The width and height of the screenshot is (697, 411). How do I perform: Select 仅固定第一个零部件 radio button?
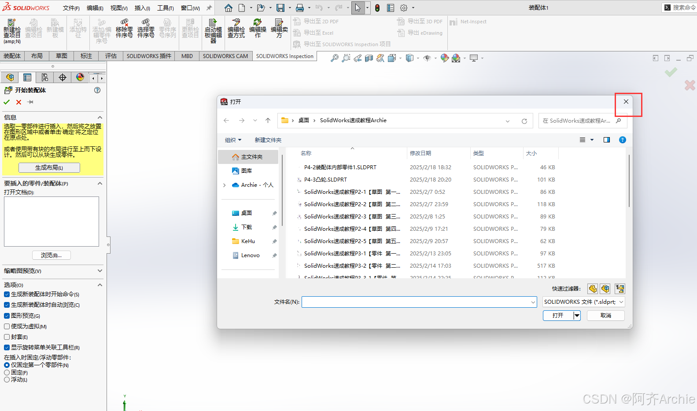coord(7,365)
